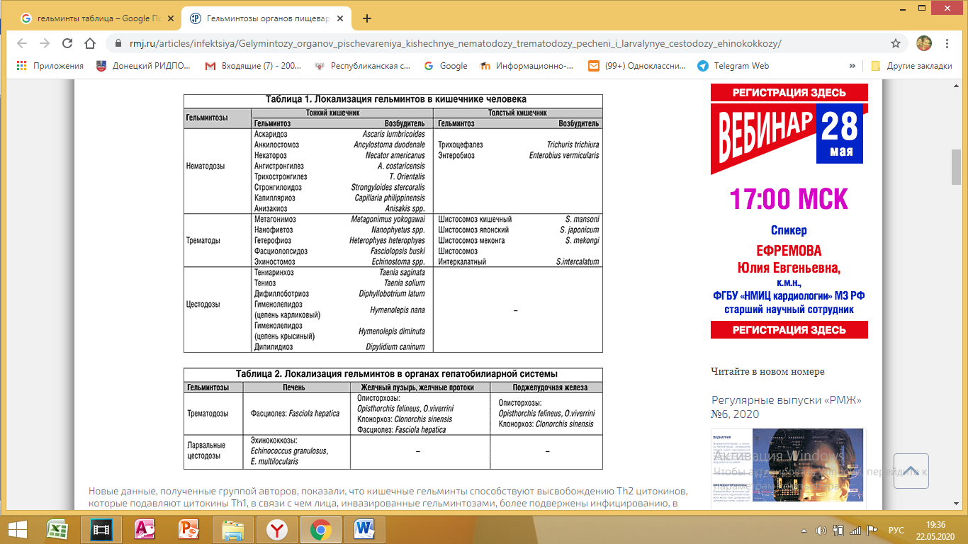Open Word from the taskbar
The image size is (968, 544).
click(x=364, y=528)
